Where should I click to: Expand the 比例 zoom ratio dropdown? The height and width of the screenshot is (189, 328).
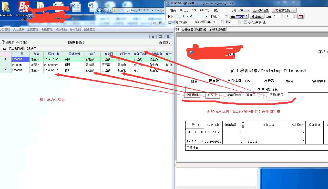248,10
